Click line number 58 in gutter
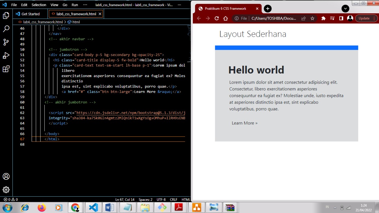379x213 pixels. point(23,92)
